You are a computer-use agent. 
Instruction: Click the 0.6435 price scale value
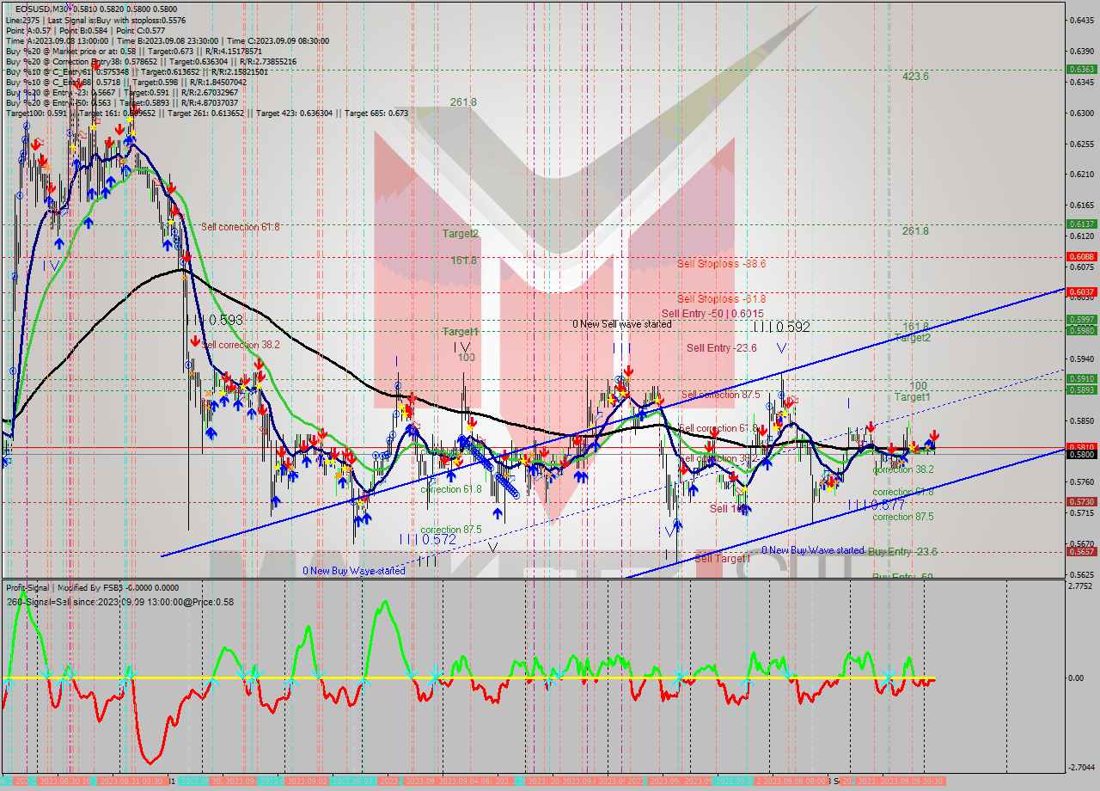[x=1080, y=20]
